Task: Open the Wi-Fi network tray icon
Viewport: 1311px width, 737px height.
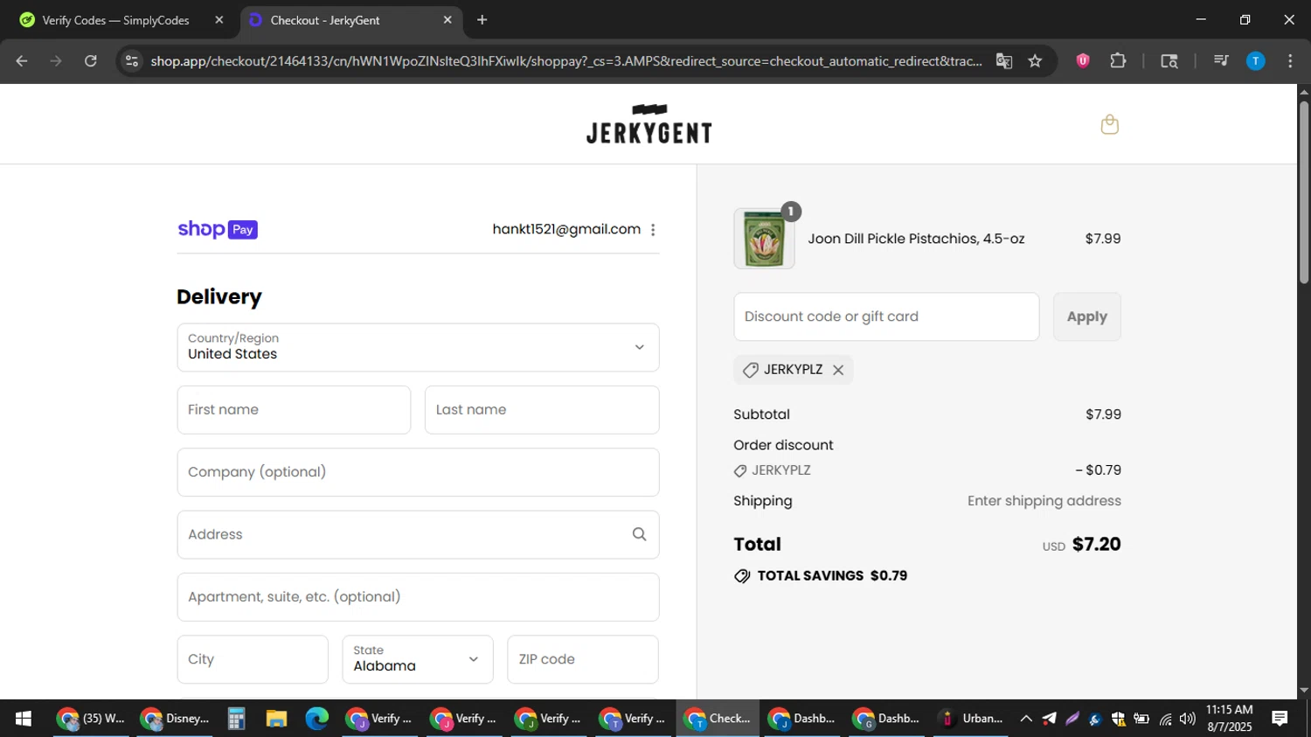Action: click(x=1165, y=719)
